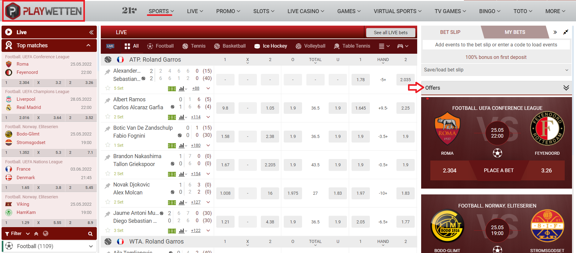
Task: Switch to MY BETS tab
Action: tap(515, 32)
